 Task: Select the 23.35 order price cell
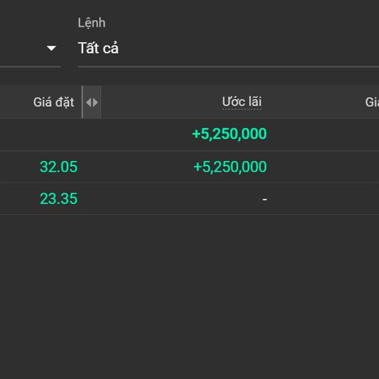point(59,198)
